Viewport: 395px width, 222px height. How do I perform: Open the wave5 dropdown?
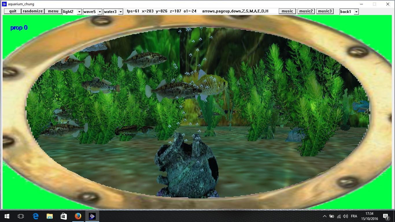coord(93,11)
